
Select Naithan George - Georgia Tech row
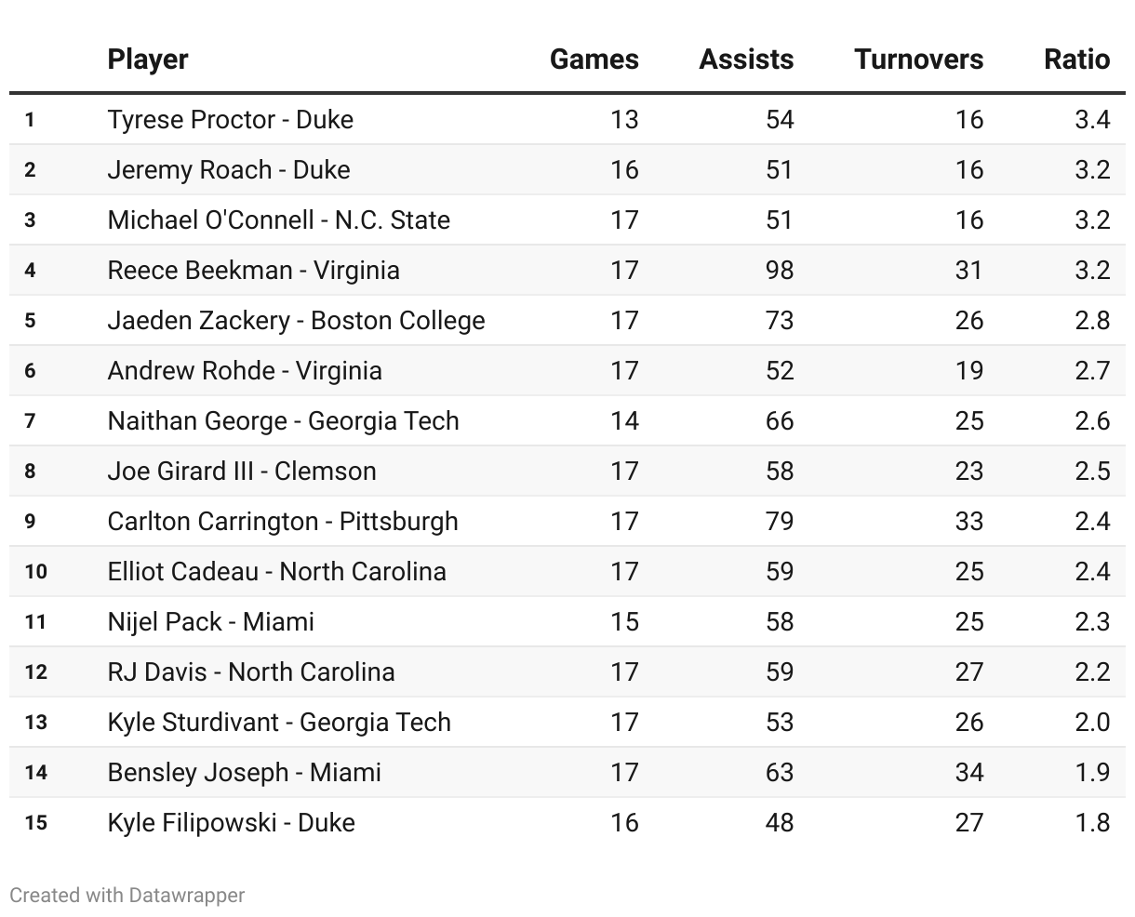click(x=283, y=421)
